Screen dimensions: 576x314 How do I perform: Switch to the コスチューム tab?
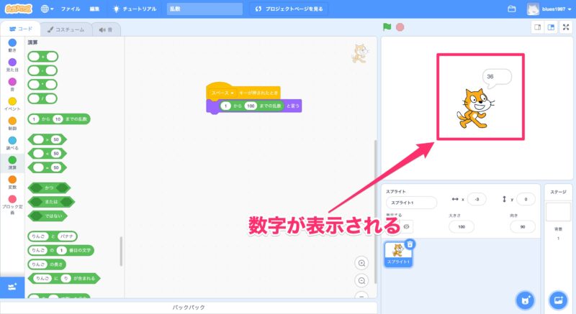(x=66, y=29)
